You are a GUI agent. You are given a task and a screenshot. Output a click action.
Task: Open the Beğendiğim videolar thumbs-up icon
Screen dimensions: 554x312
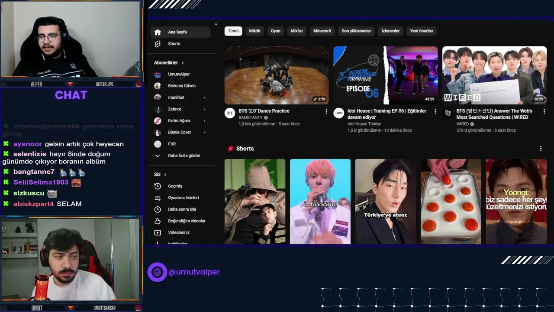(158, 221)
